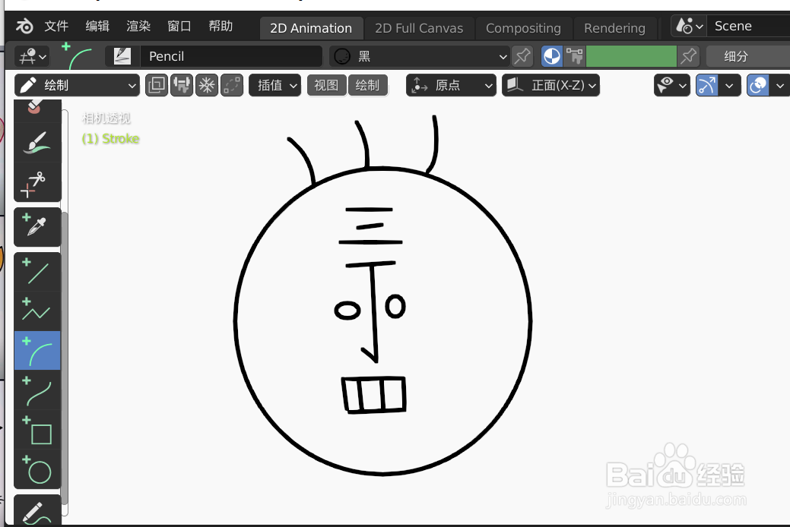Select the Eyedropper tool

point(37,226)
